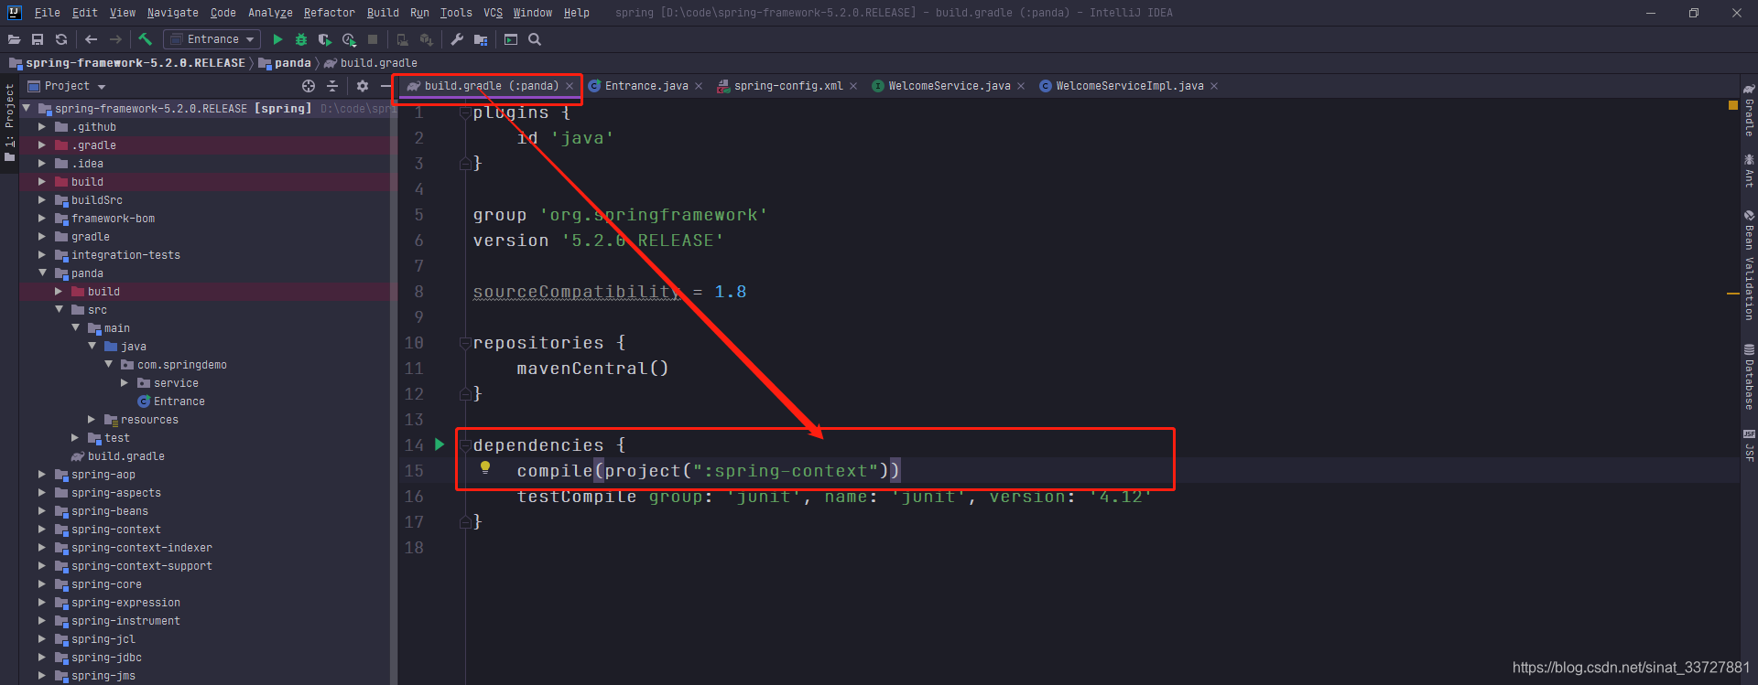Open Search Everywhere magnifier icon
Screen dimensions: 1758x685
coord(535,39)
